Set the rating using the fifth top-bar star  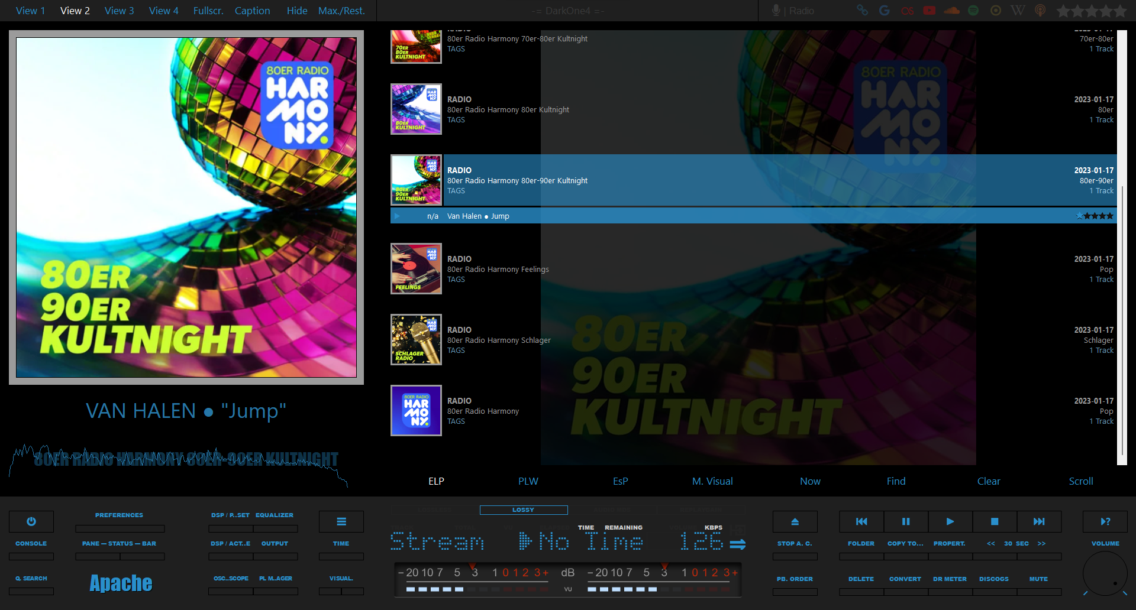point(1120,11)
